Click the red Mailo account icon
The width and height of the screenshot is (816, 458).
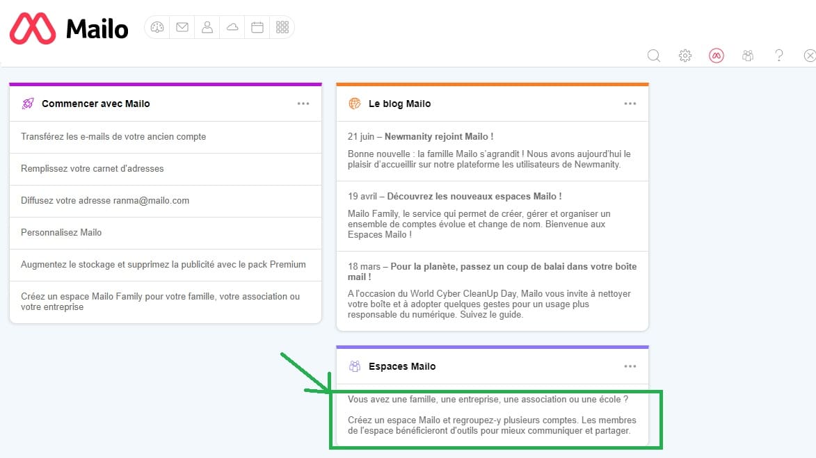(716, 56)
